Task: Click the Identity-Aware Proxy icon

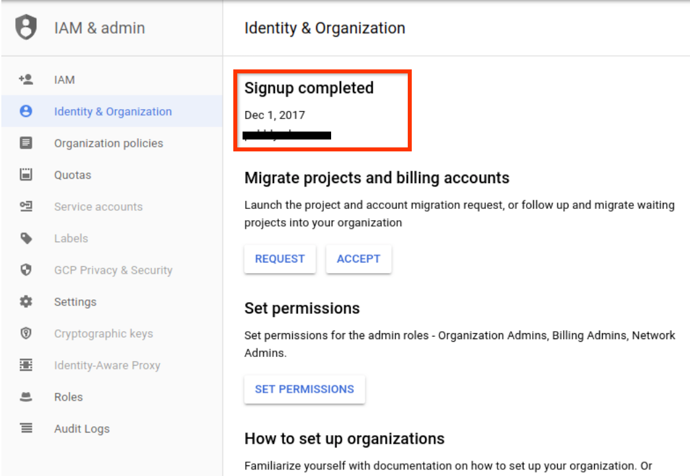Action: pos(25,365)
